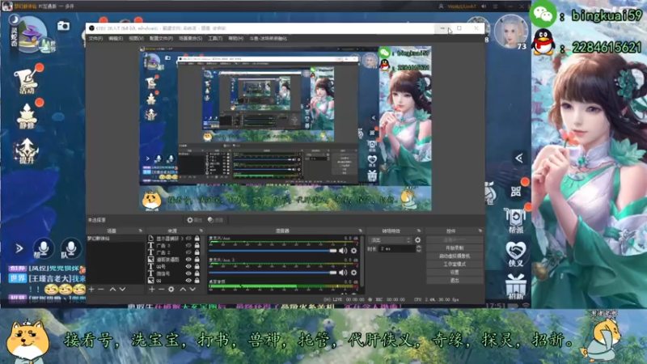
Task: Remove the selected source with minus icon
Action: pos(161,290)
